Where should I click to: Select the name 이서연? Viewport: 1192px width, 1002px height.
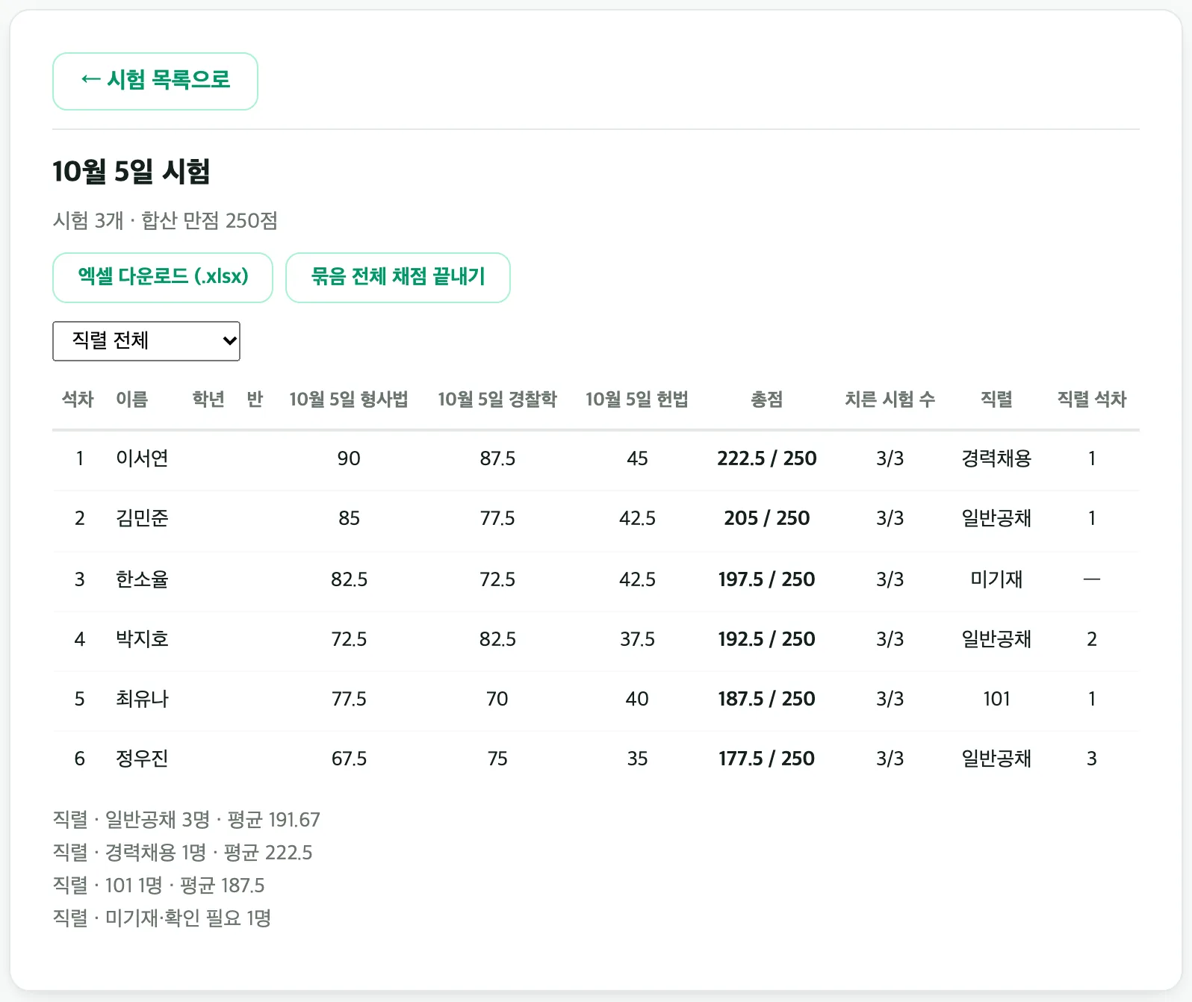[x=142, y=458]
